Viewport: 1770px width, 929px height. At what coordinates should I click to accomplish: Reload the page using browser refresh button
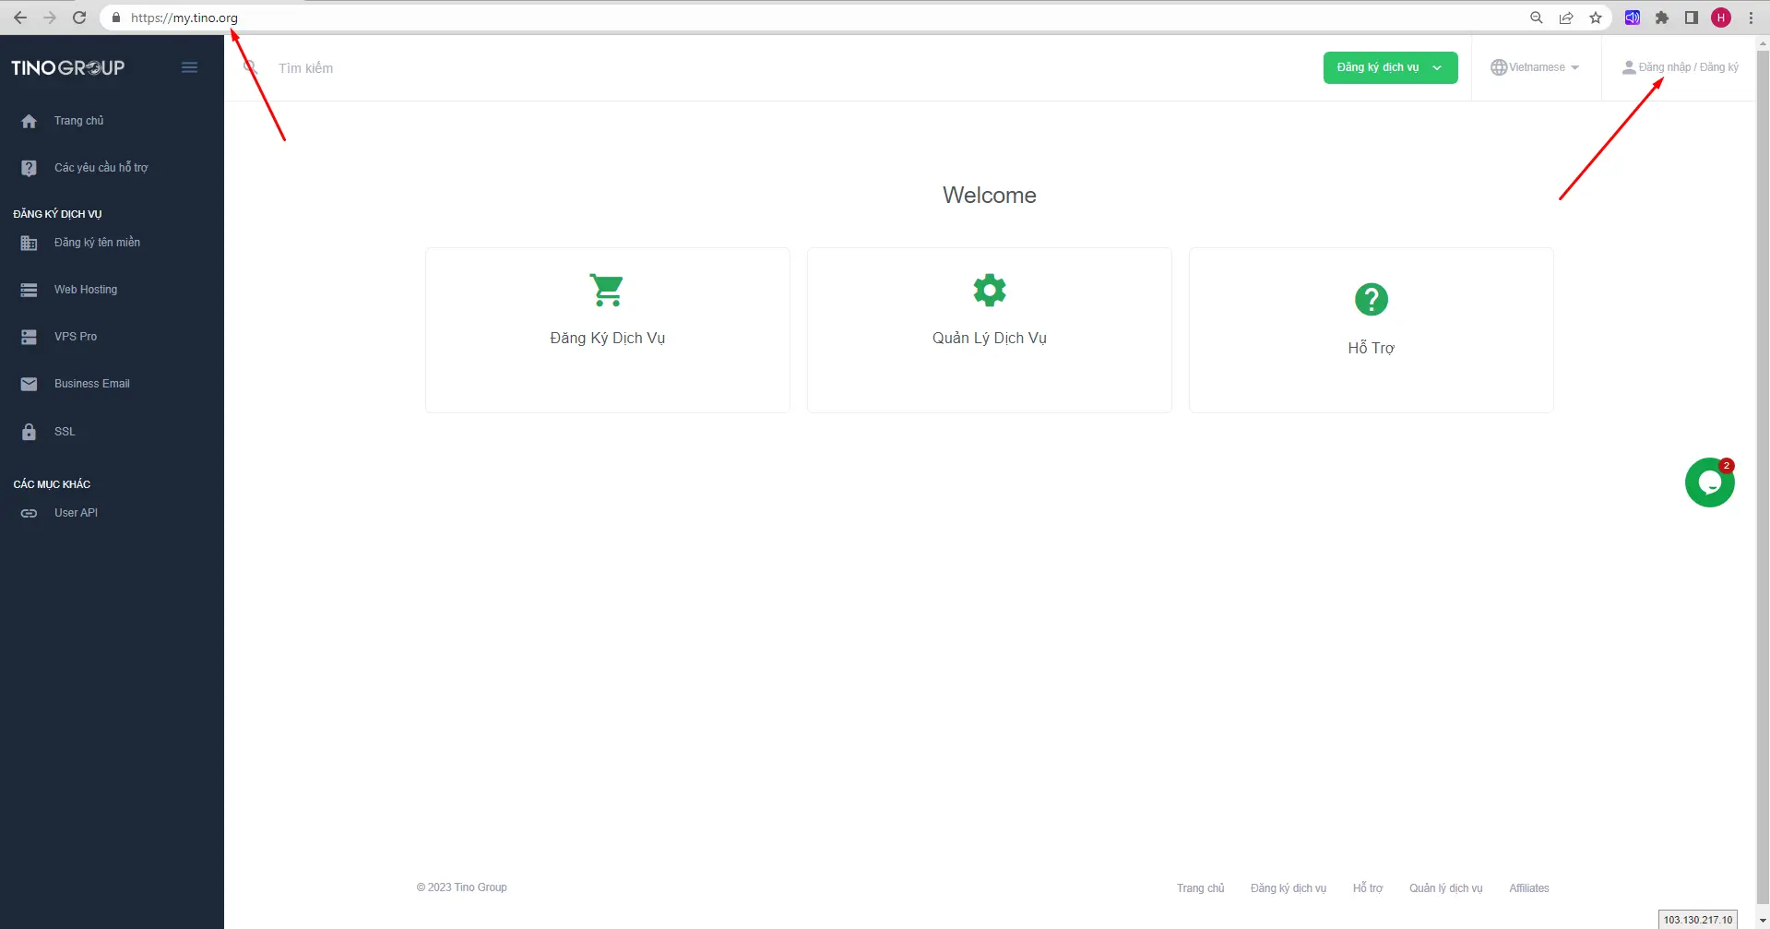(79, 18)
